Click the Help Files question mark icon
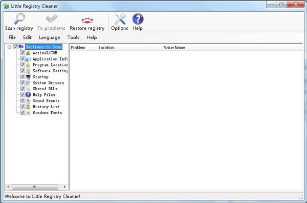This screenshot has height=203, width=307. [x=28, y=95]
